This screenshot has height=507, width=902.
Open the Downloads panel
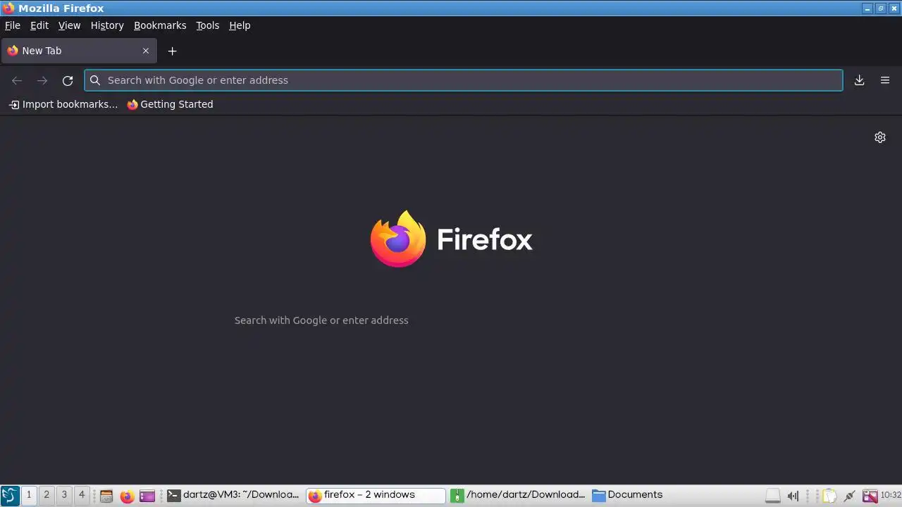[x=859, y=80]
